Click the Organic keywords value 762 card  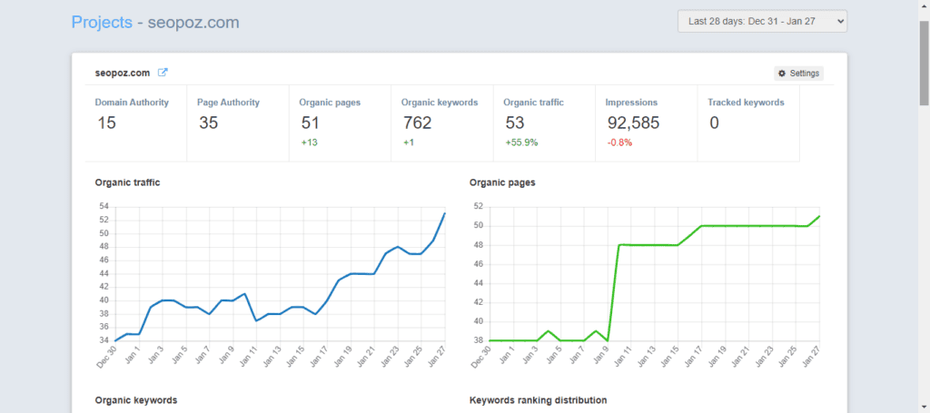(x=441, y=123)
